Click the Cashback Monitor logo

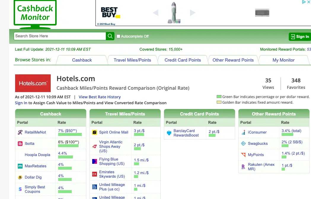point(35,14)
